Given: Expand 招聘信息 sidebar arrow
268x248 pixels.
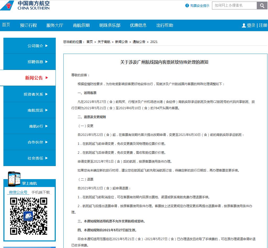Looking at the screenshot, I should click(x=47, y=62).
